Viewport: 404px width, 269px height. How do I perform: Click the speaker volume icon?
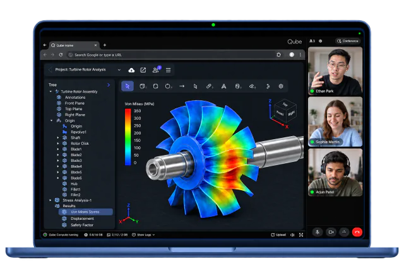292,235
